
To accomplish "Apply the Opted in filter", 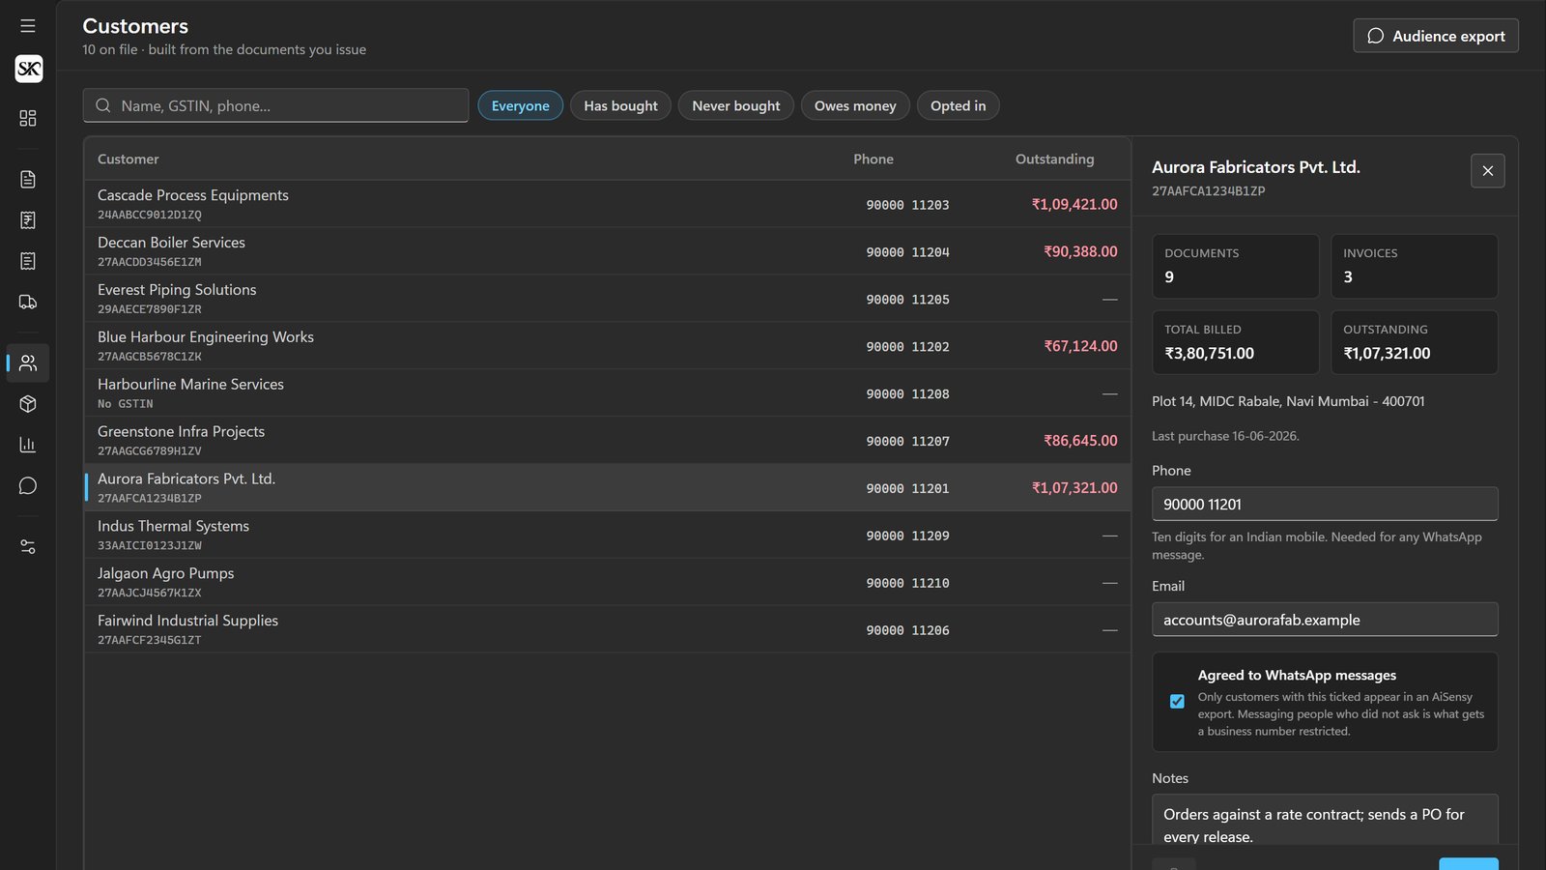I will tap(959, 105).
